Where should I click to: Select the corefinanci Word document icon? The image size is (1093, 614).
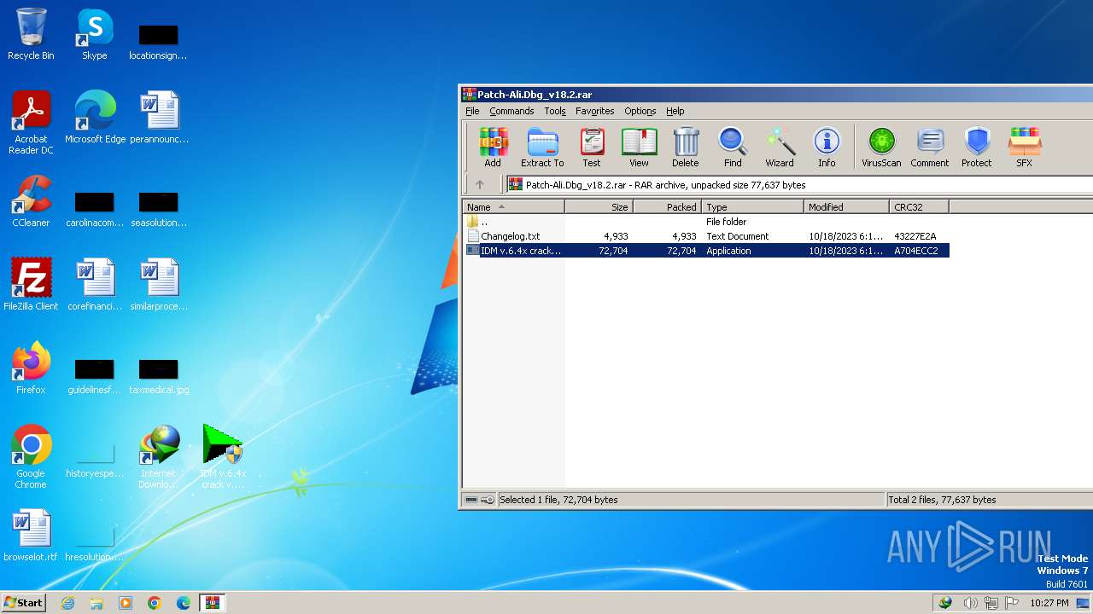[95, 285]
